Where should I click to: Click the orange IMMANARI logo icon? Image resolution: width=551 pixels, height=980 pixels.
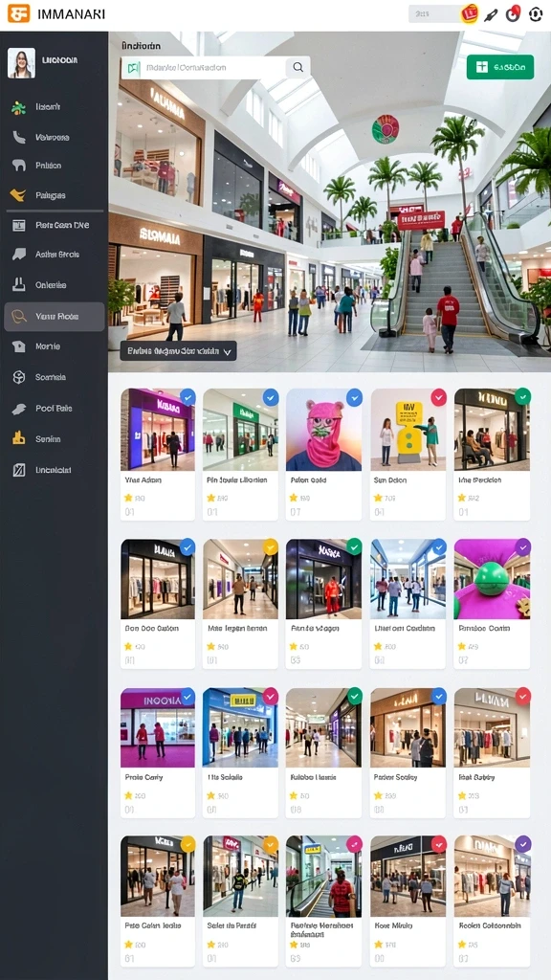tap(18, 13)
